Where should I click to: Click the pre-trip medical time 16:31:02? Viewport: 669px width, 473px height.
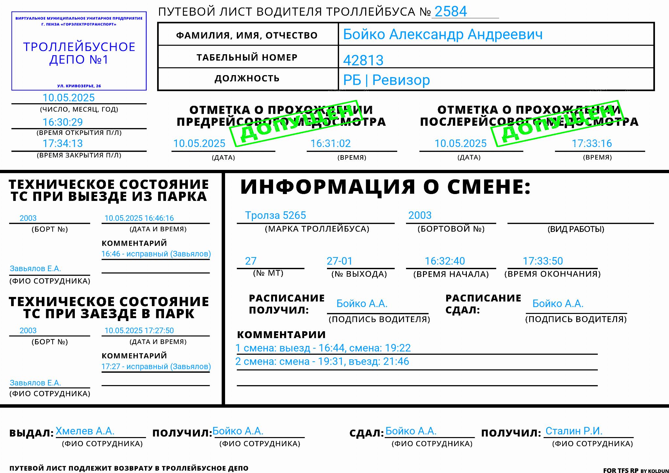[x=331, y=143]
